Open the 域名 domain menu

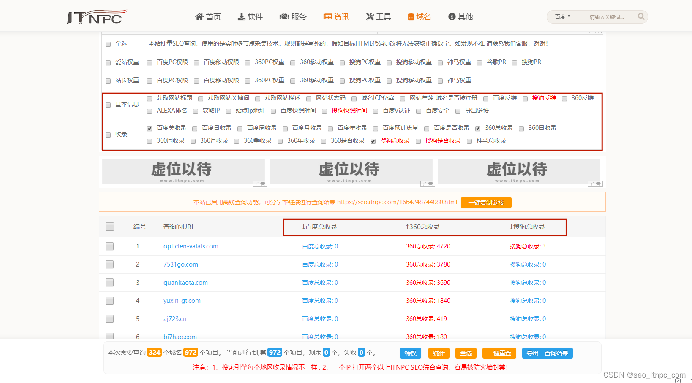click(419, 16)
